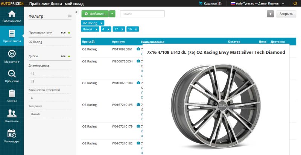
Task: Open Календарь section
Action: coord(12,136)
